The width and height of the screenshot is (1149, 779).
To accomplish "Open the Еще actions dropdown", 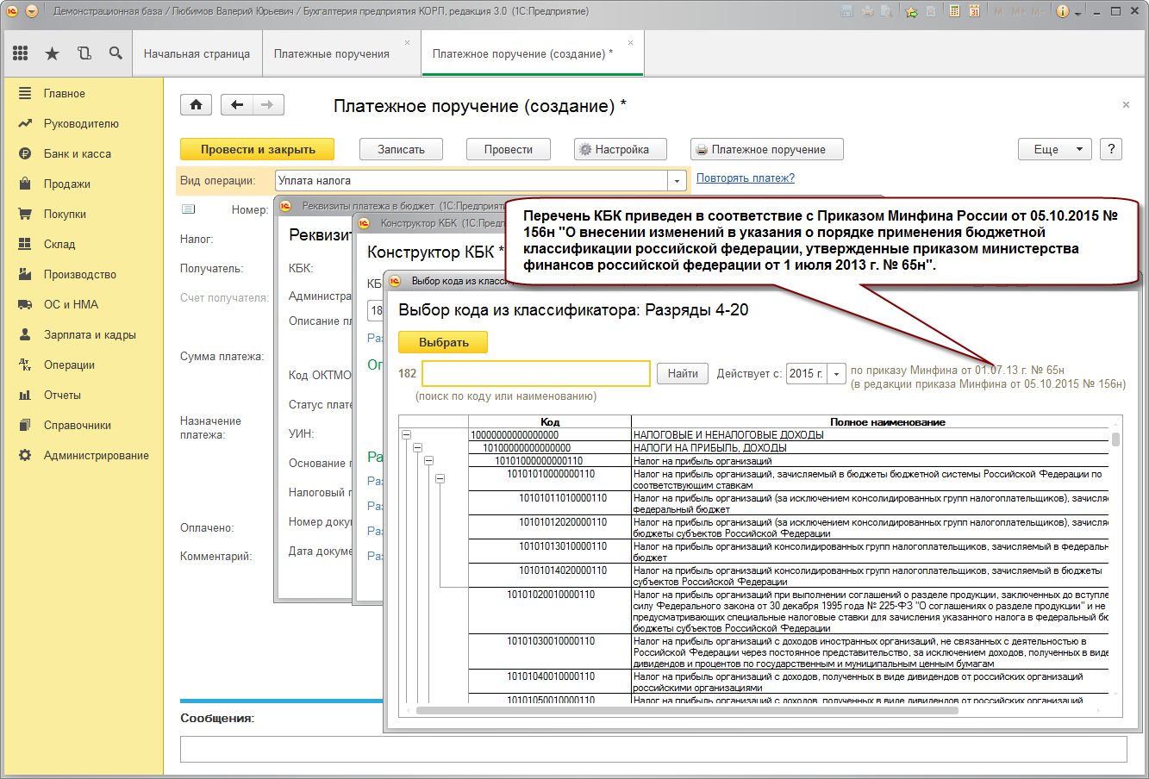I will (x=1055, y=149).
